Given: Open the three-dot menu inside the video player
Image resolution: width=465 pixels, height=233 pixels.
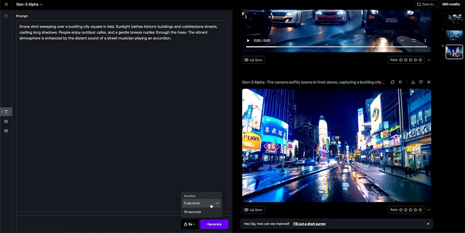Looking at the screenshot, I should point(425,40).
